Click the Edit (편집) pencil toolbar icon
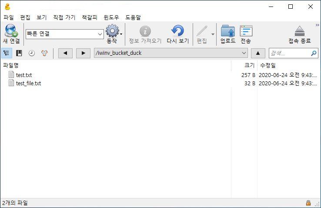321x208 pixels. tap(202, 31)
